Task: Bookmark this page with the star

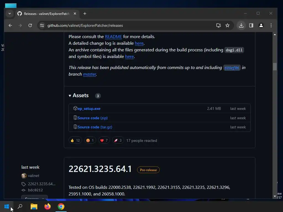Action: [x=227, y=25]
